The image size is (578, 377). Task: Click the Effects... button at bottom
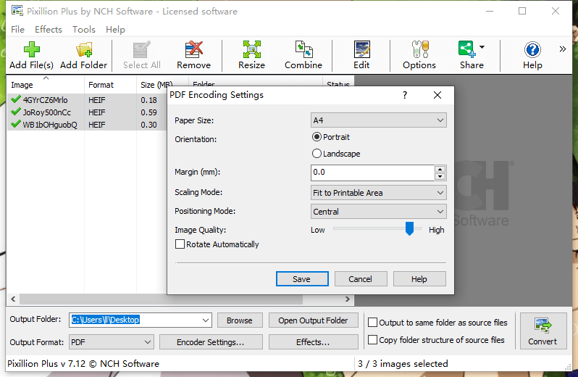[313, 342]
